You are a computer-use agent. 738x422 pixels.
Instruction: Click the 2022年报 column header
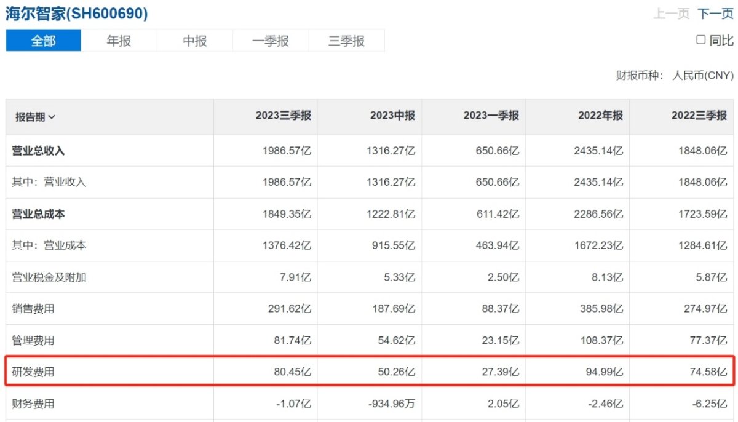tap(600, 116)
